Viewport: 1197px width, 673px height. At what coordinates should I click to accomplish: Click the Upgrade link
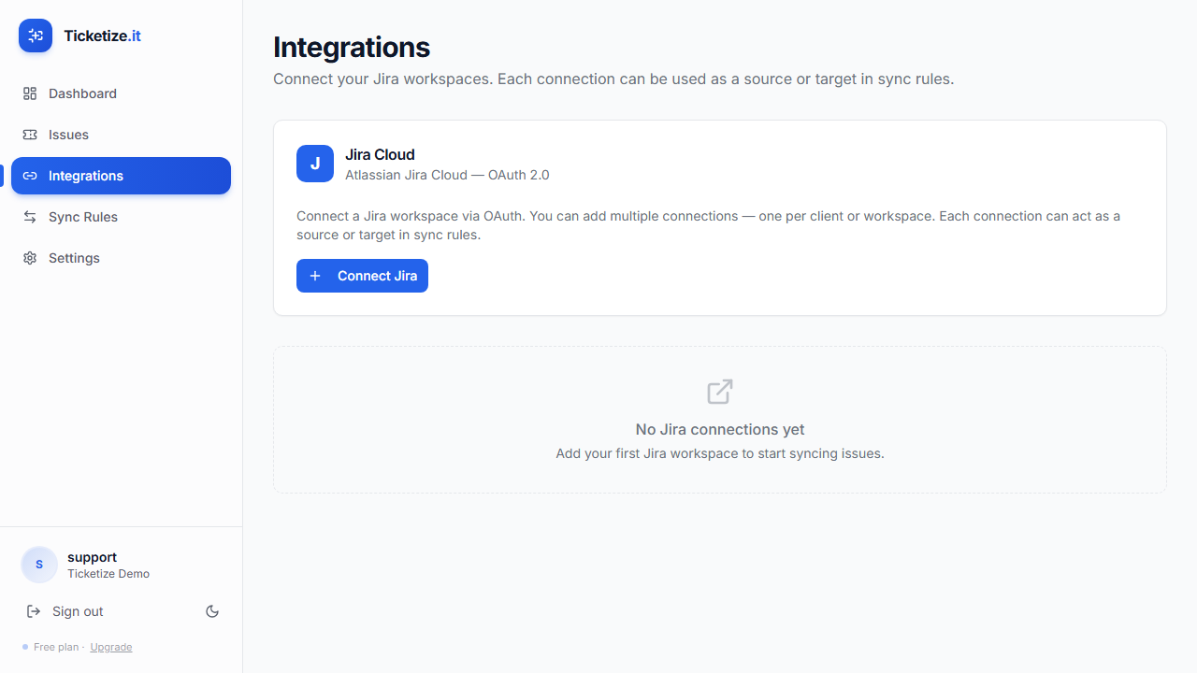tap(111, 647)
